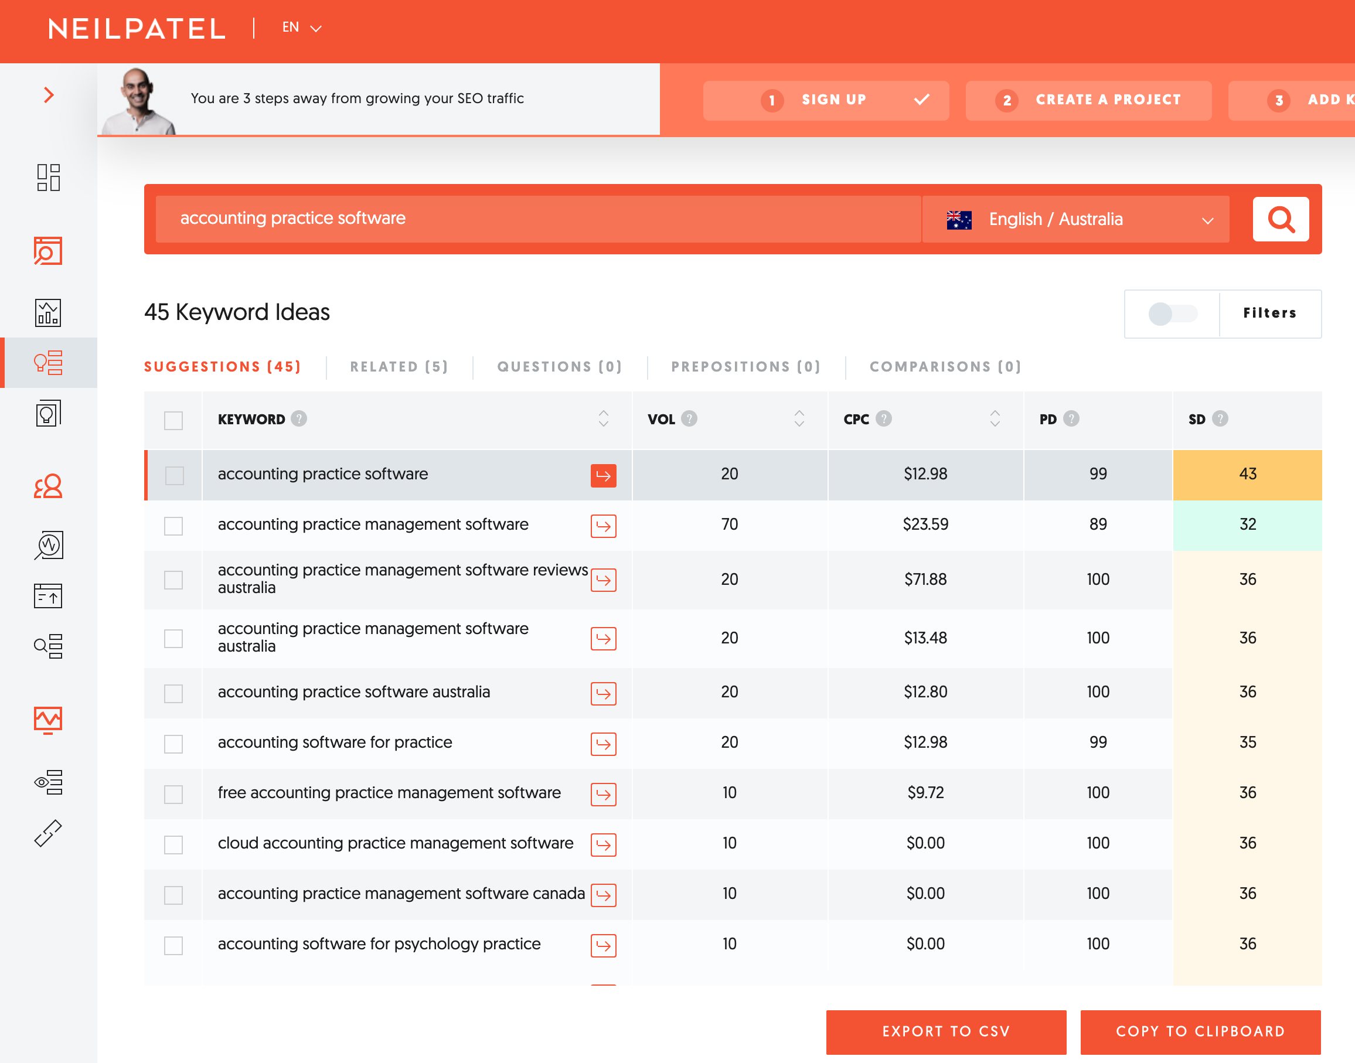Sort table by KEYWORD column arrows

click(603, 418)
